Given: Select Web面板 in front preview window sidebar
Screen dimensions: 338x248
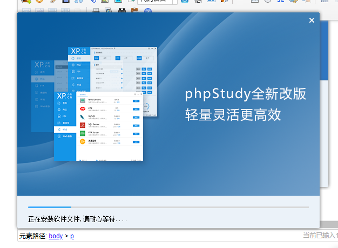Looking at the screenshot, I should pos(66,136).
